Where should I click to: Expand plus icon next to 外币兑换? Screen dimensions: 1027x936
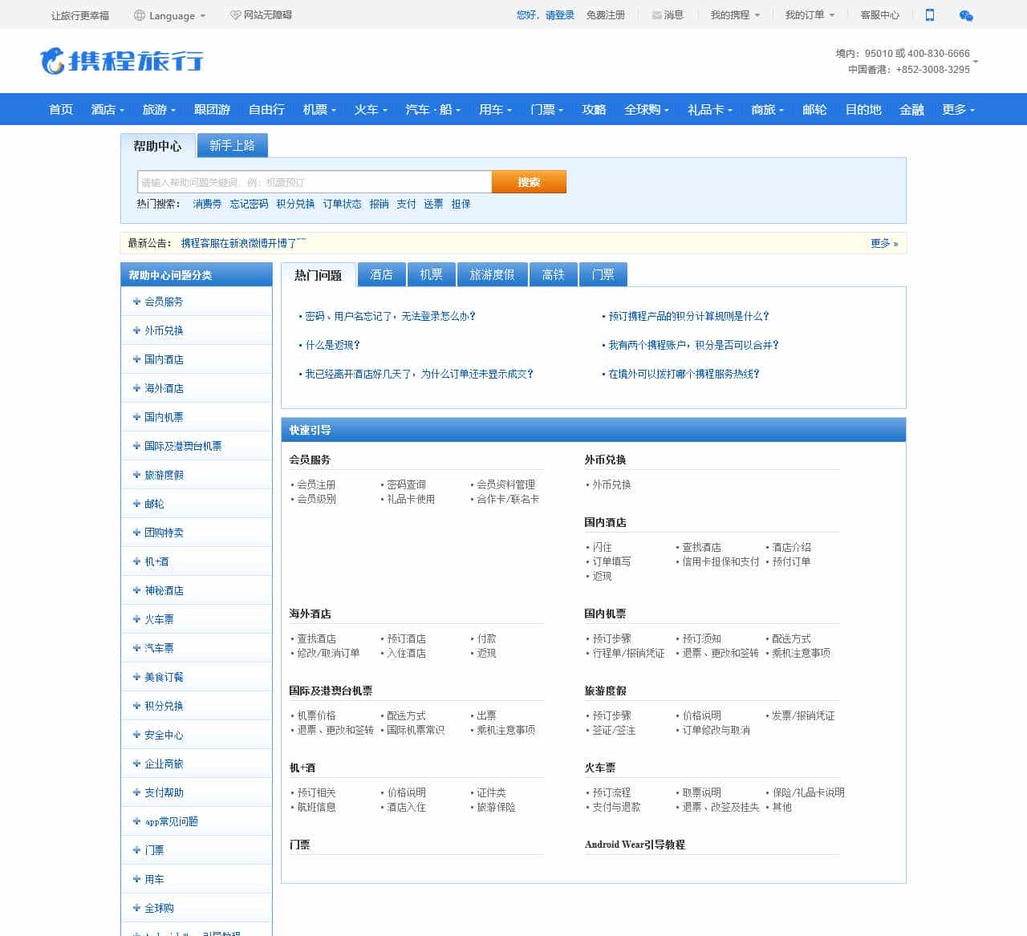pos(136,330)
